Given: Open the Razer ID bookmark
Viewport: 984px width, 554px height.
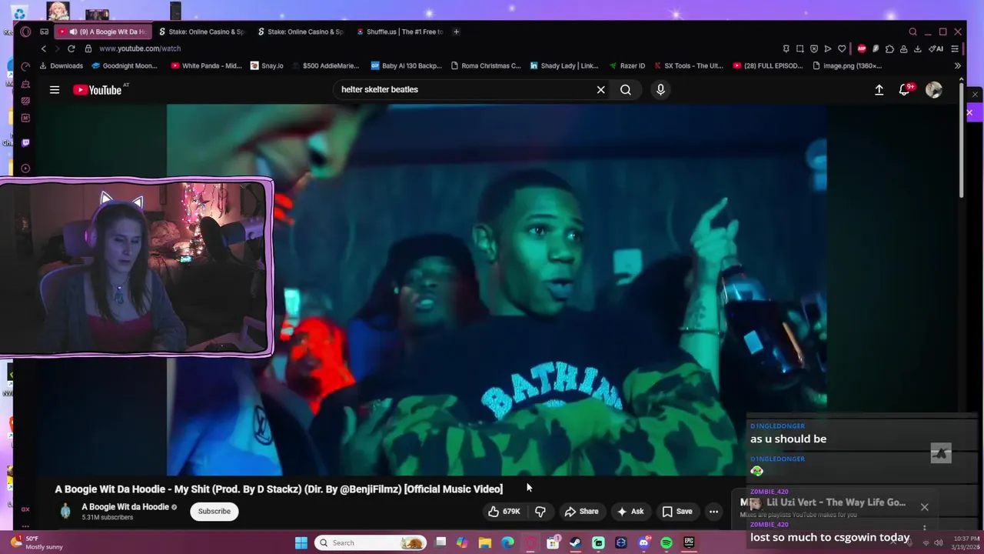Looking at the screenshot, I should (627, 66).
